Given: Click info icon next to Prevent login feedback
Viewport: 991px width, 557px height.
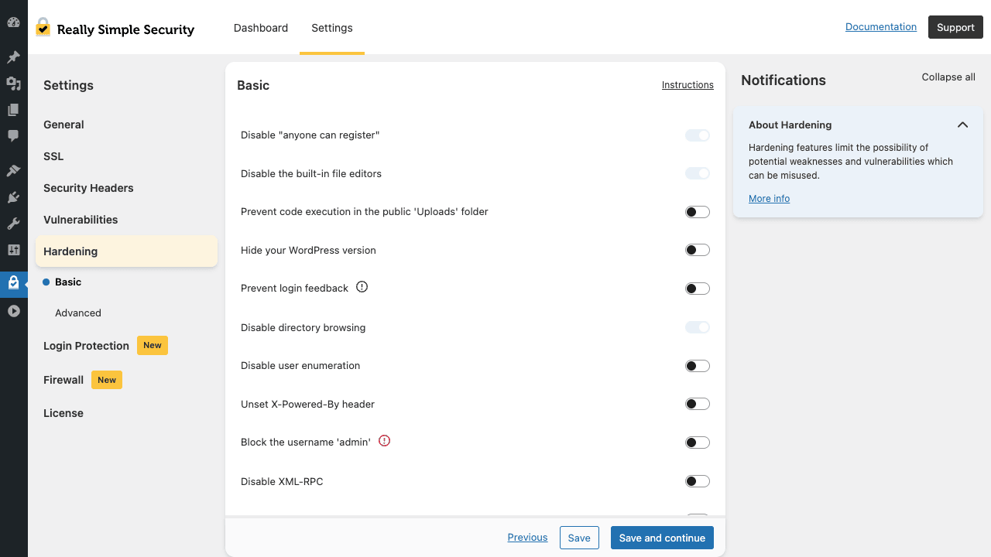Looking at the screenshot, I should coord(362,287).
